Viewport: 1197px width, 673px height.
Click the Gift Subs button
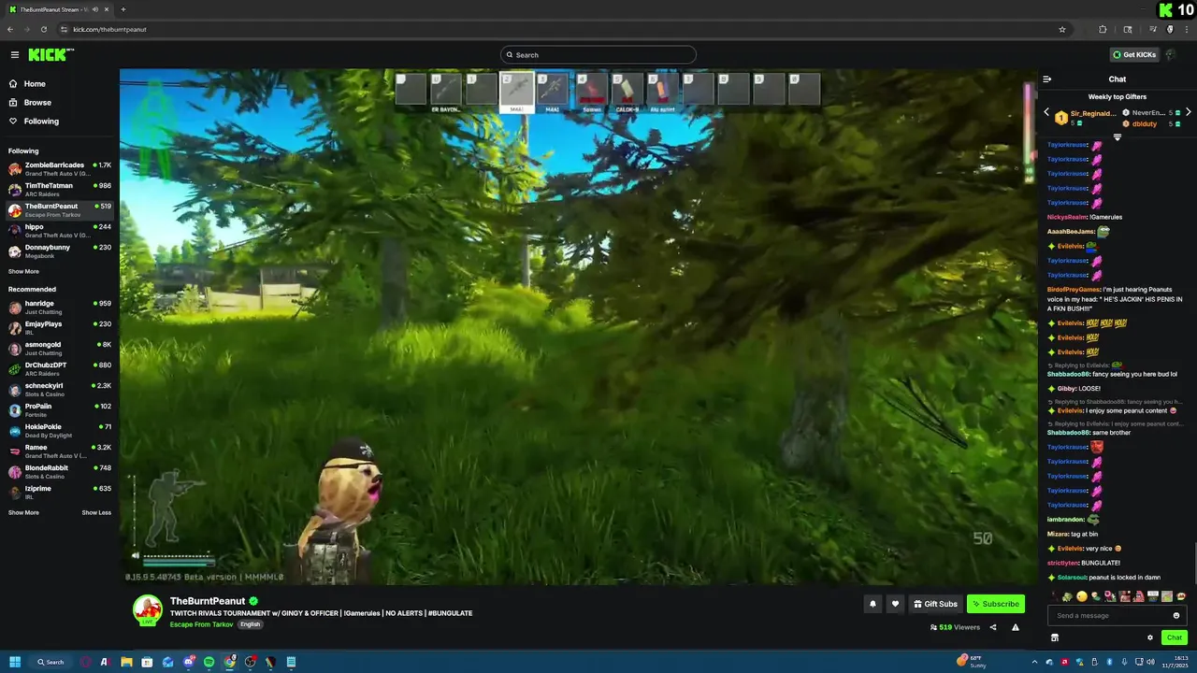935,604
